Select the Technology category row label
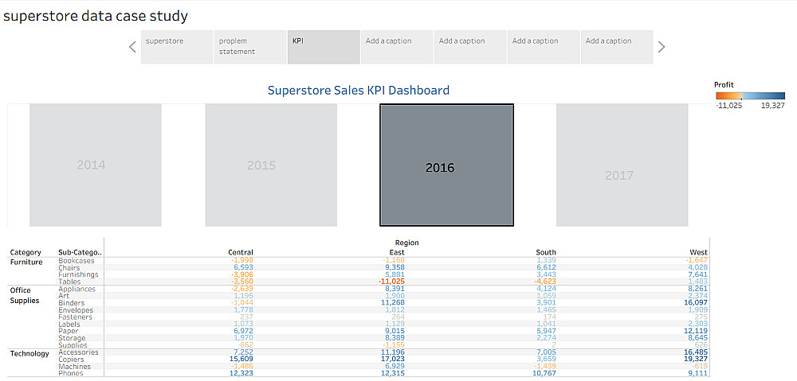 tap(29, 353)
